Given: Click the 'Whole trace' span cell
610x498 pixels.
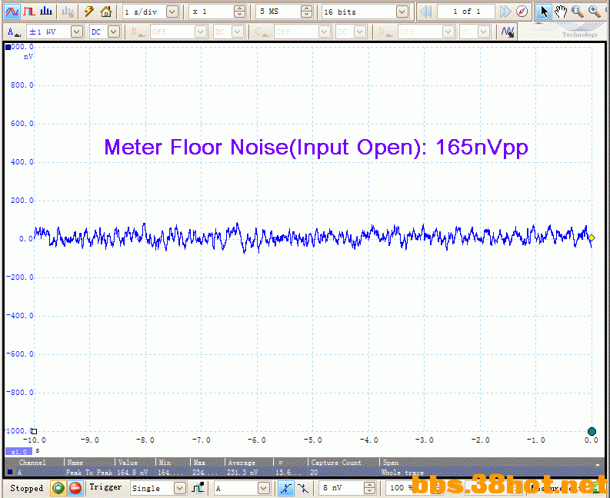Looking at the screenshot, I should 402,473.
